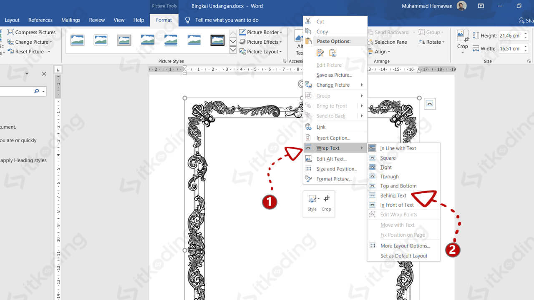Open the Layout Options button beside picture

tap(430, 104)
